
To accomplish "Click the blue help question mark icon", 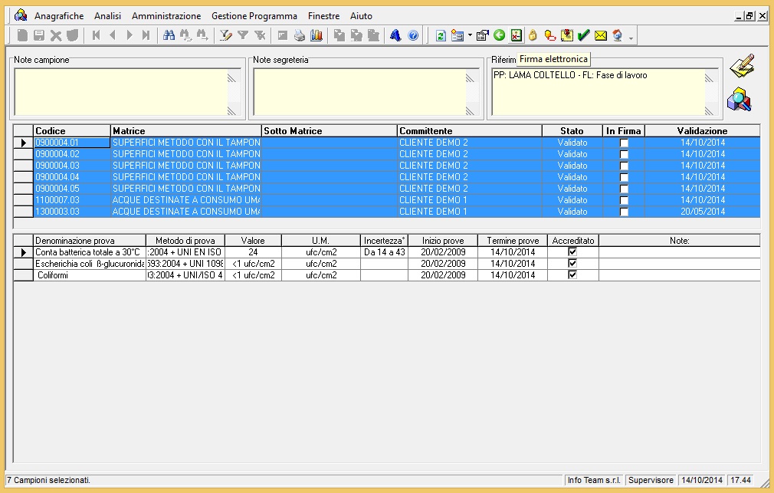I will click(x=413, y=35).
